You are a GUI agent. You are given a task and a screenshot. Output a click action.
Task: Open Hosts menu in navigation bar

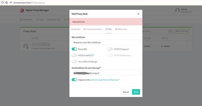(40, 19)
